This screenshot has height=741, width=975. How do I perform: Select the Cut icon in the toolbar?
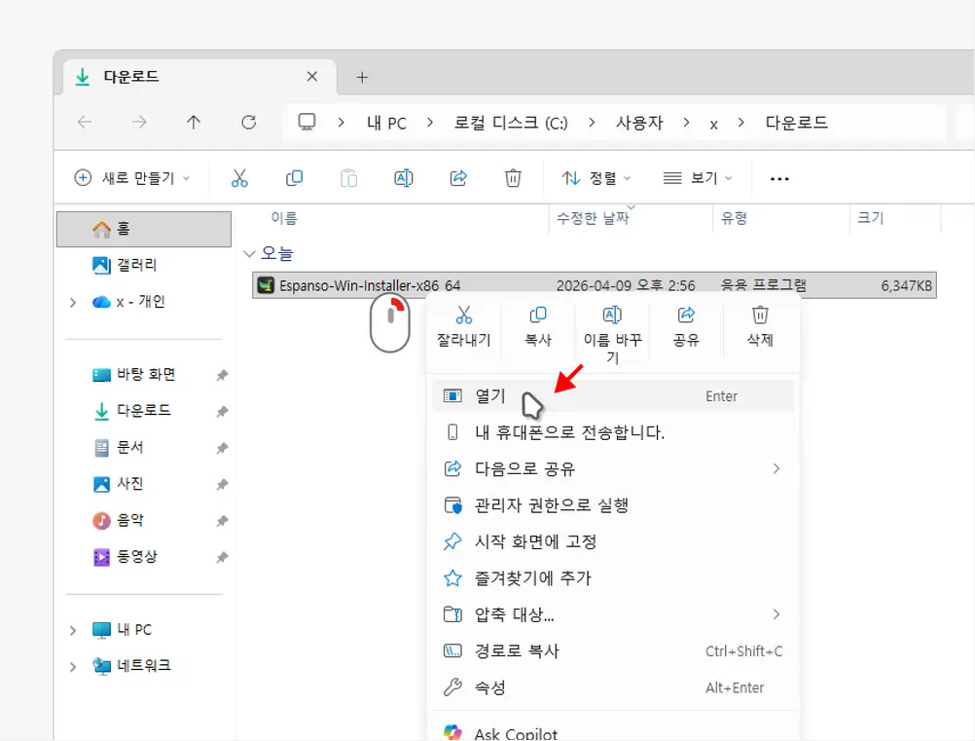(239, 177)
